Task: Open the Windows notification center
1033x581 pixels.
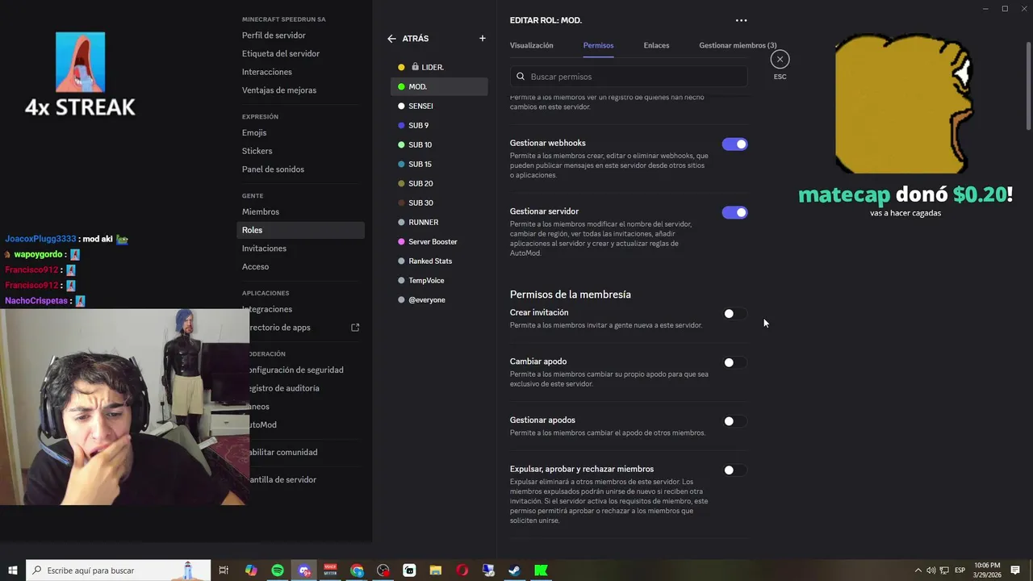Action: pyautogui.click(x=1015, y=571)
